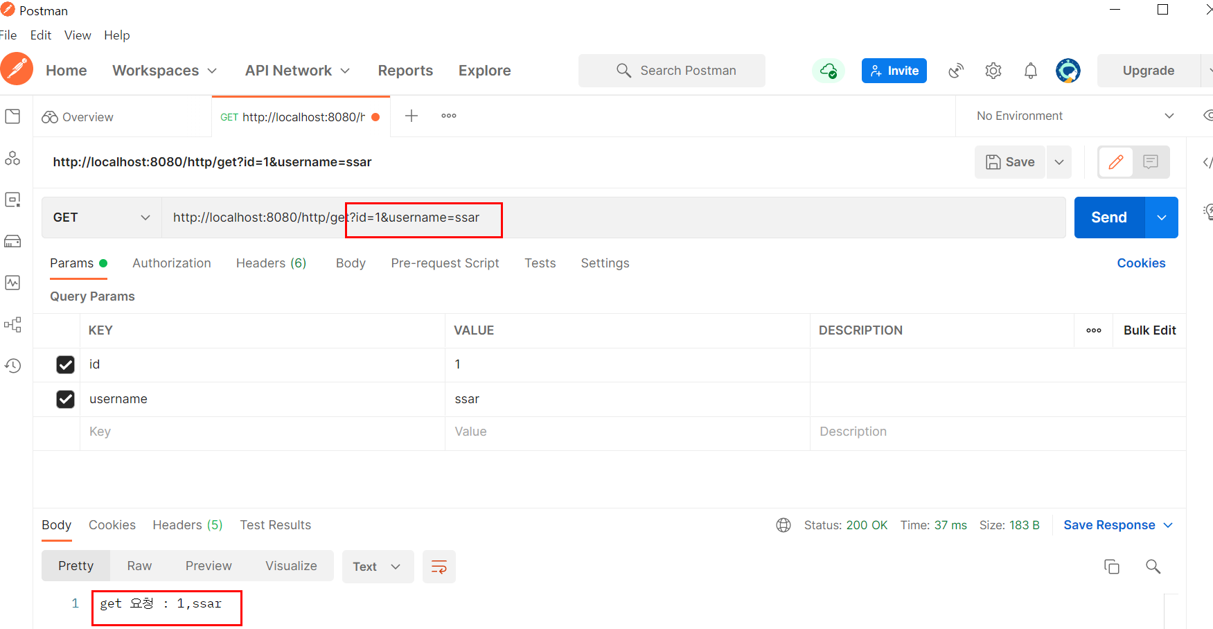Click the Invite button
The width and height of the screenshot is (1213, 629).
[x=894, y=71]
